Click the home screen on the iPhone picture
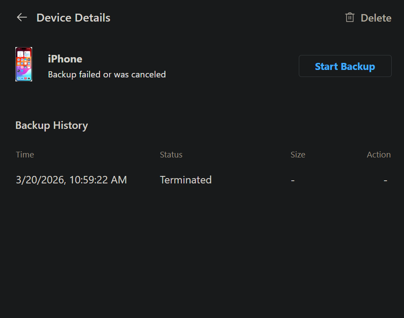 24,64
